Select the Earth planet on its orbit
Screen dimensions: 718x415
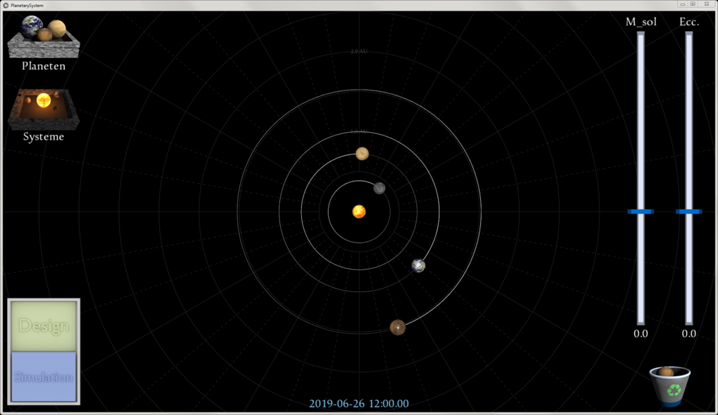click(x=418, y=267)
